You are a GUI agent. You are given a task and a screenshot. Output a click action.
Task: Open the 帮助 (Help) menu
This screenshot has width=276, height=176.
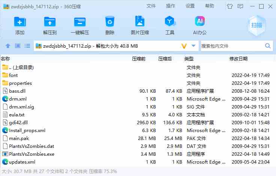210,6
